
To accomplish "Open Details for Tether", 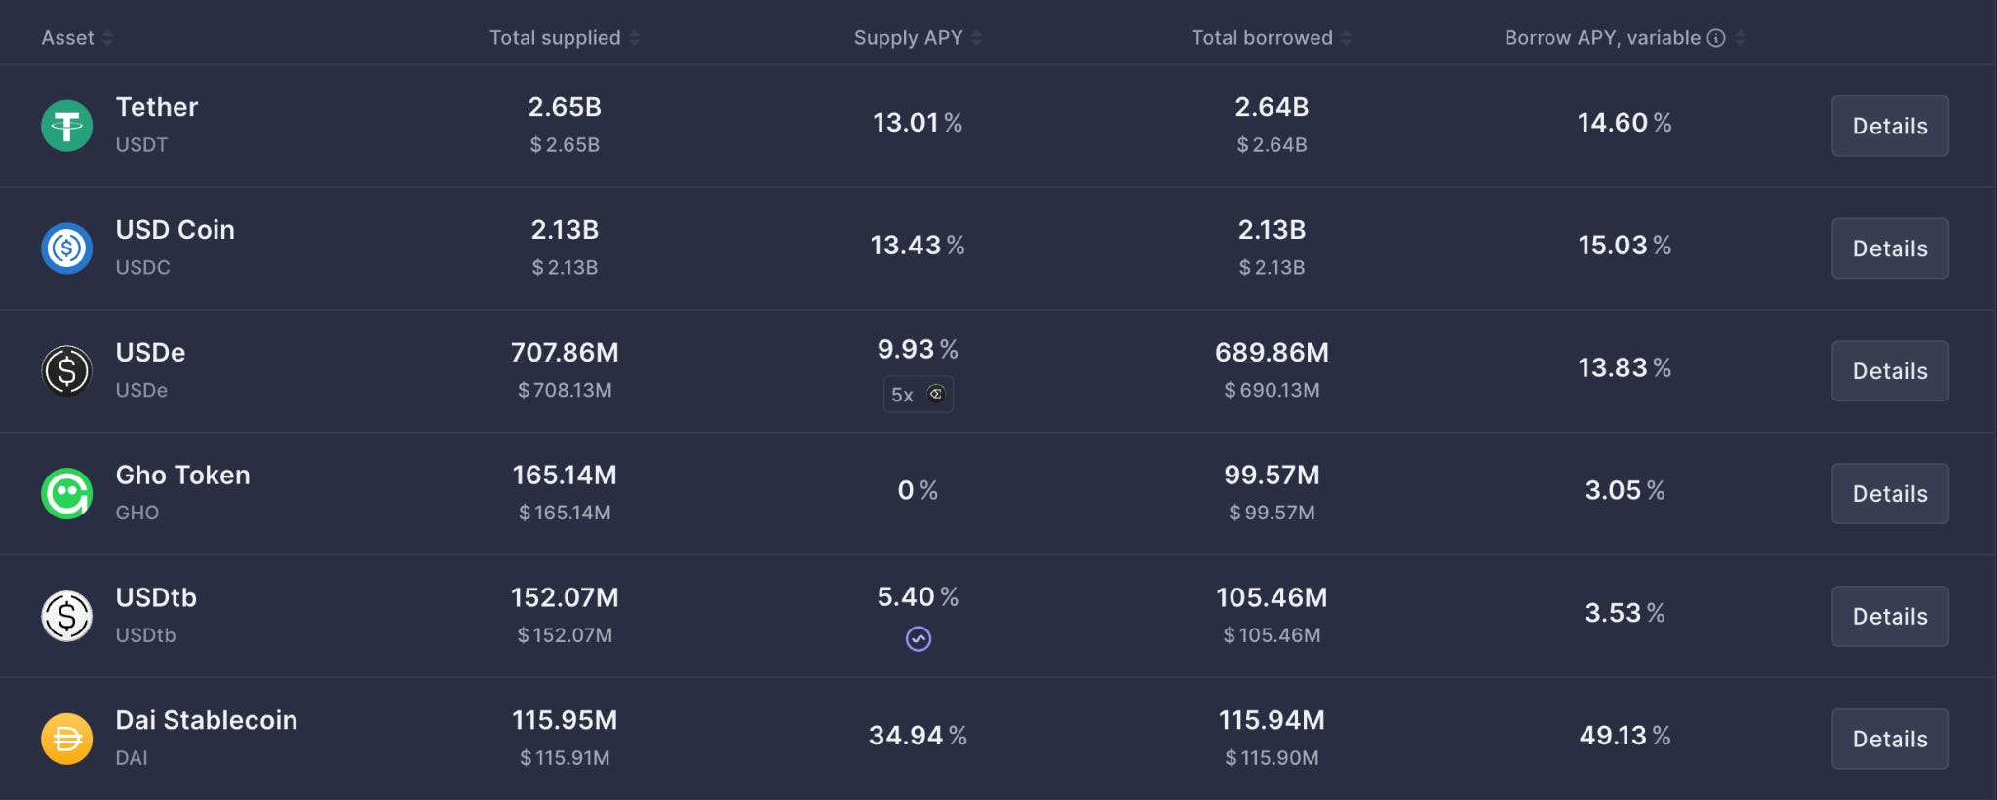I will click(1890, 126).
